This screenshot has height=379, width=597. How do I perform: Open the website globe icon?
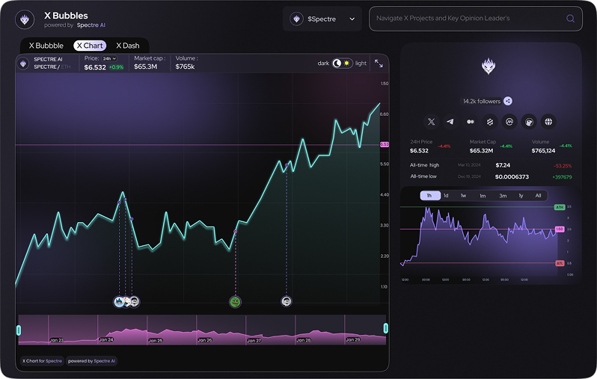pos(548,122)
